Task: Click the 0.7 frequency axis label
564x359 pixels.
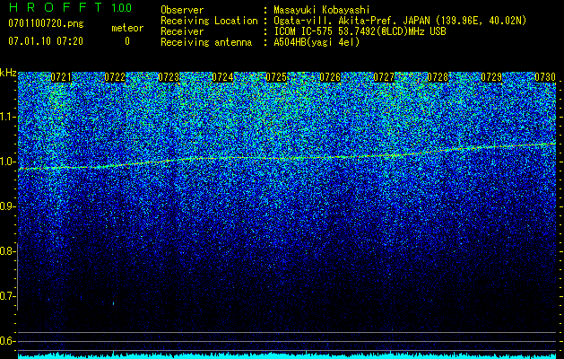Action: [x=6, y=296]
